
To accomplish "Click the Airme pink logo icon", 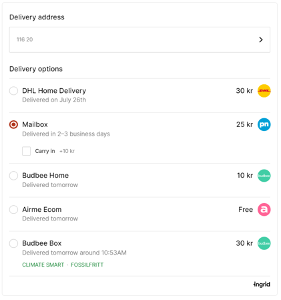I will point(264,210).
